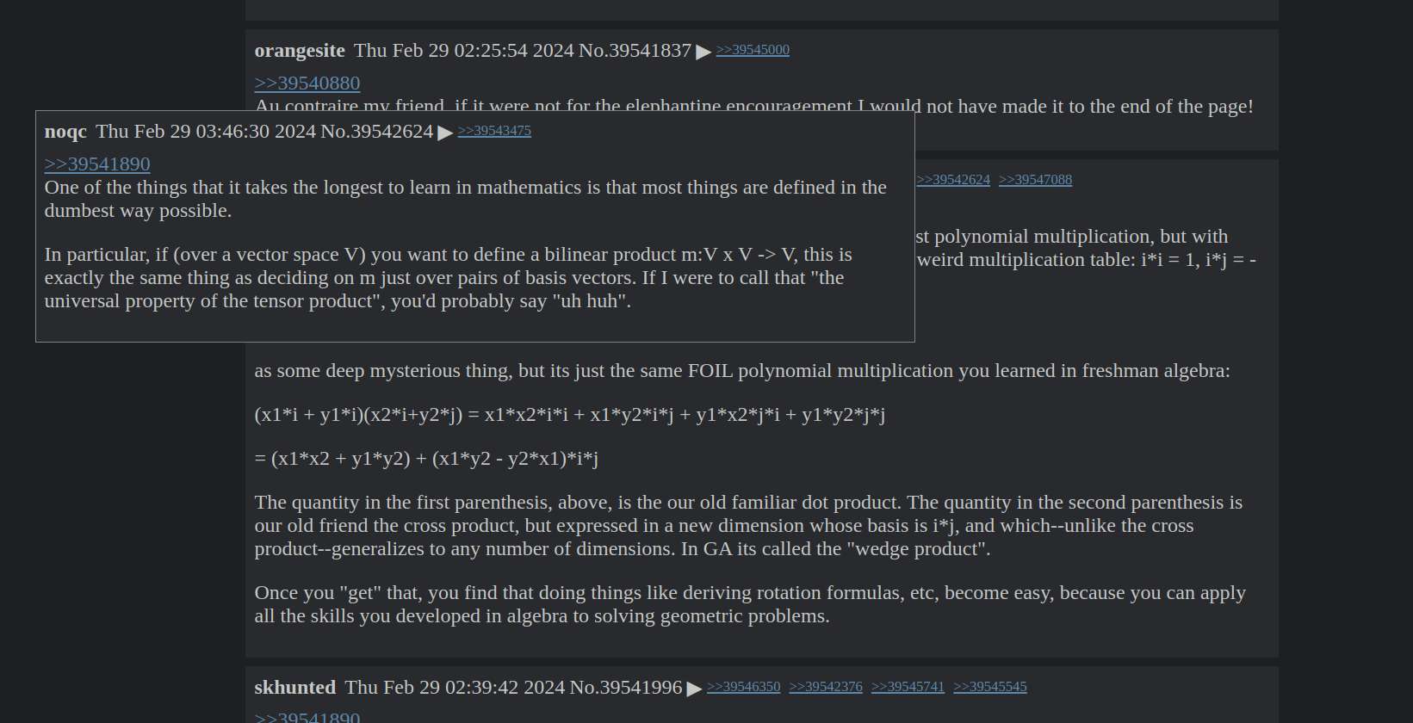The image size is (1413, 723).
Task: Open reply link >>39545000
Action: 753,50
